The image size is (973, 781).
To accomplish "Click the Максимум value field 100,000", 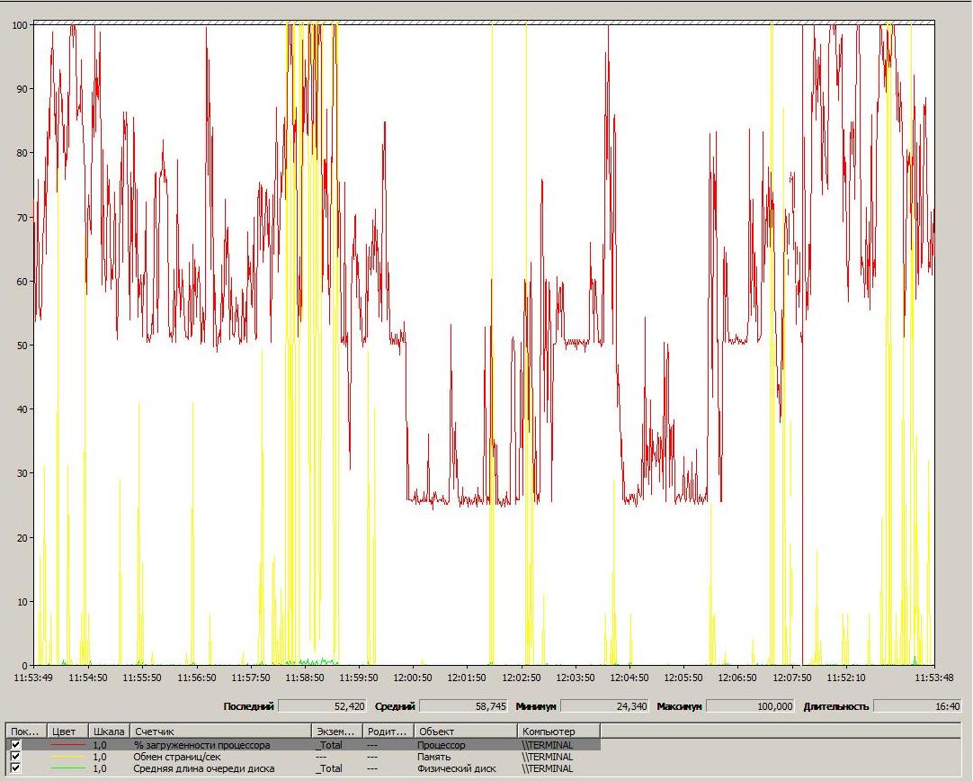I will coord(750,706).
